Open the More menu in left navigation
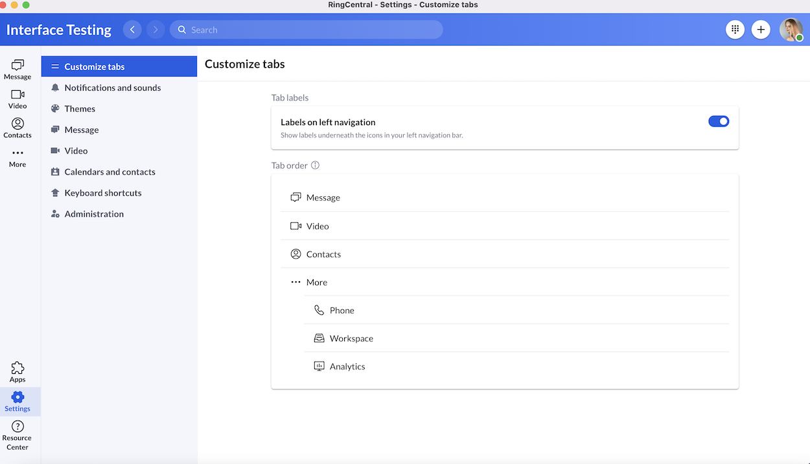The width and height of the screenshot is (810, 464). (17, 158)
